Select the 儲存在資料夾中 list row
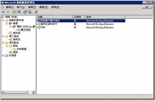Viewport: 155px width, 100px height. pyautogui.click(x=81, y=24)
